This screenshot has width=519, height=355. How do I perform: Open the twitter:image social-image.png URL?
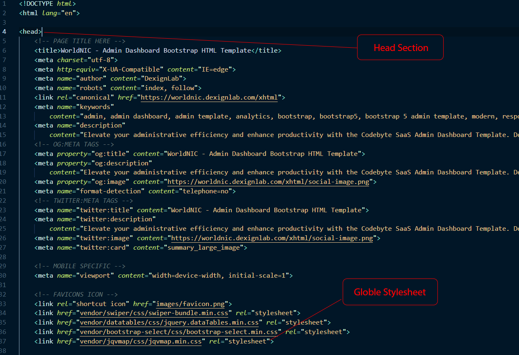tap(271, 238)
